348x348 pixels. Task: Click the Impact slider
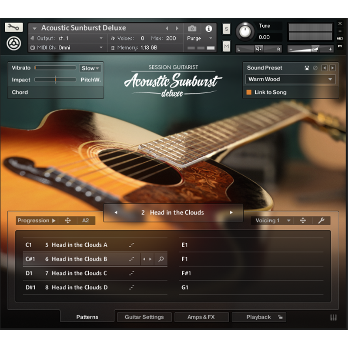tap(55, 80)
